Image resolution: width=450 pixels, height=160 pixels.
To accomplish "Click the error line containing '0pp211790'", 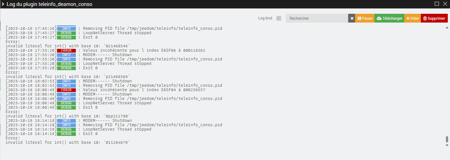I will point(68,116).
